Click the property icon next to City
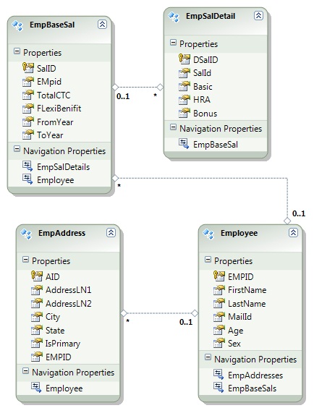314x408 pixels. (x=36, y=317)
